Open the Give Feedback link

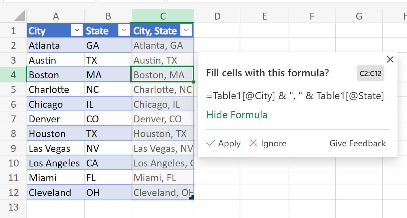tap(357, 143)
